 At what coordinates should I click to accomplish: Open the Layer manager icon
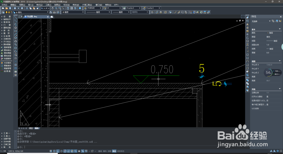tap(3, 12)
